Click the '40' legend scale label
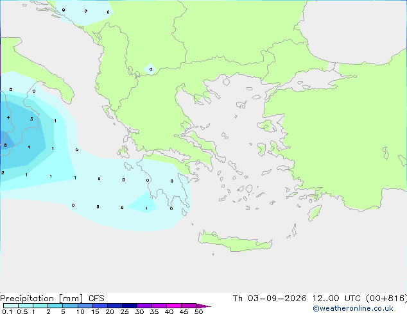The width and height of the screenshot is (407, 314). click(169, 311)
